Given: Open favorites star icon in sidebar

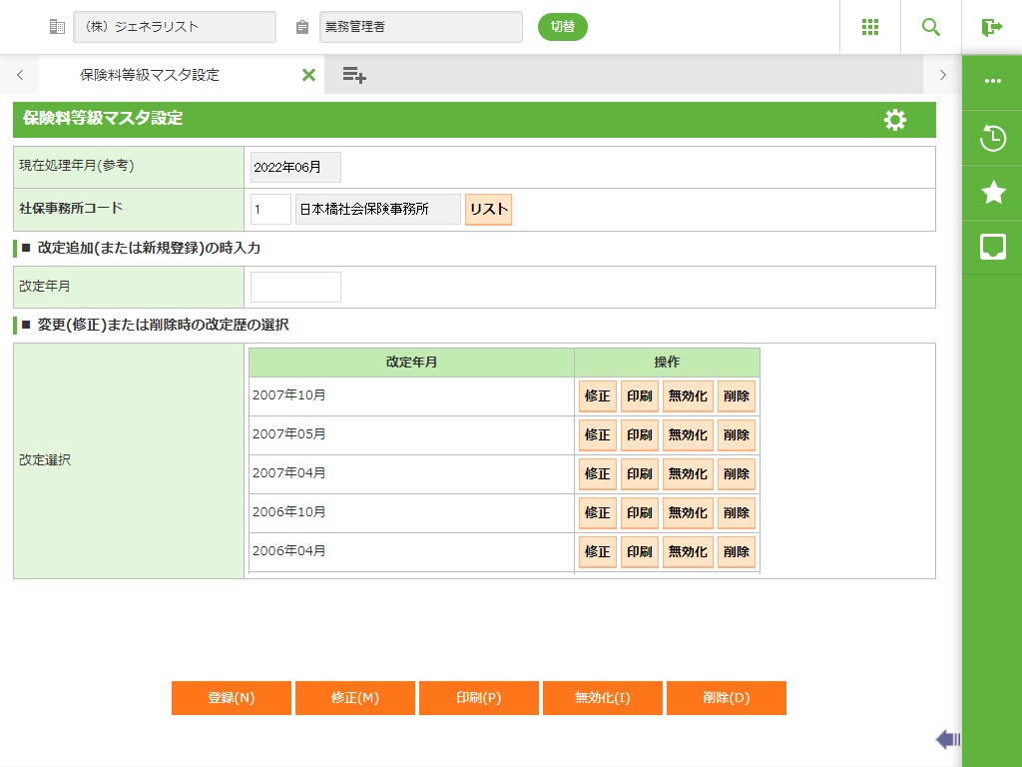Looking at the screenshot, I should tap(992, 193).
